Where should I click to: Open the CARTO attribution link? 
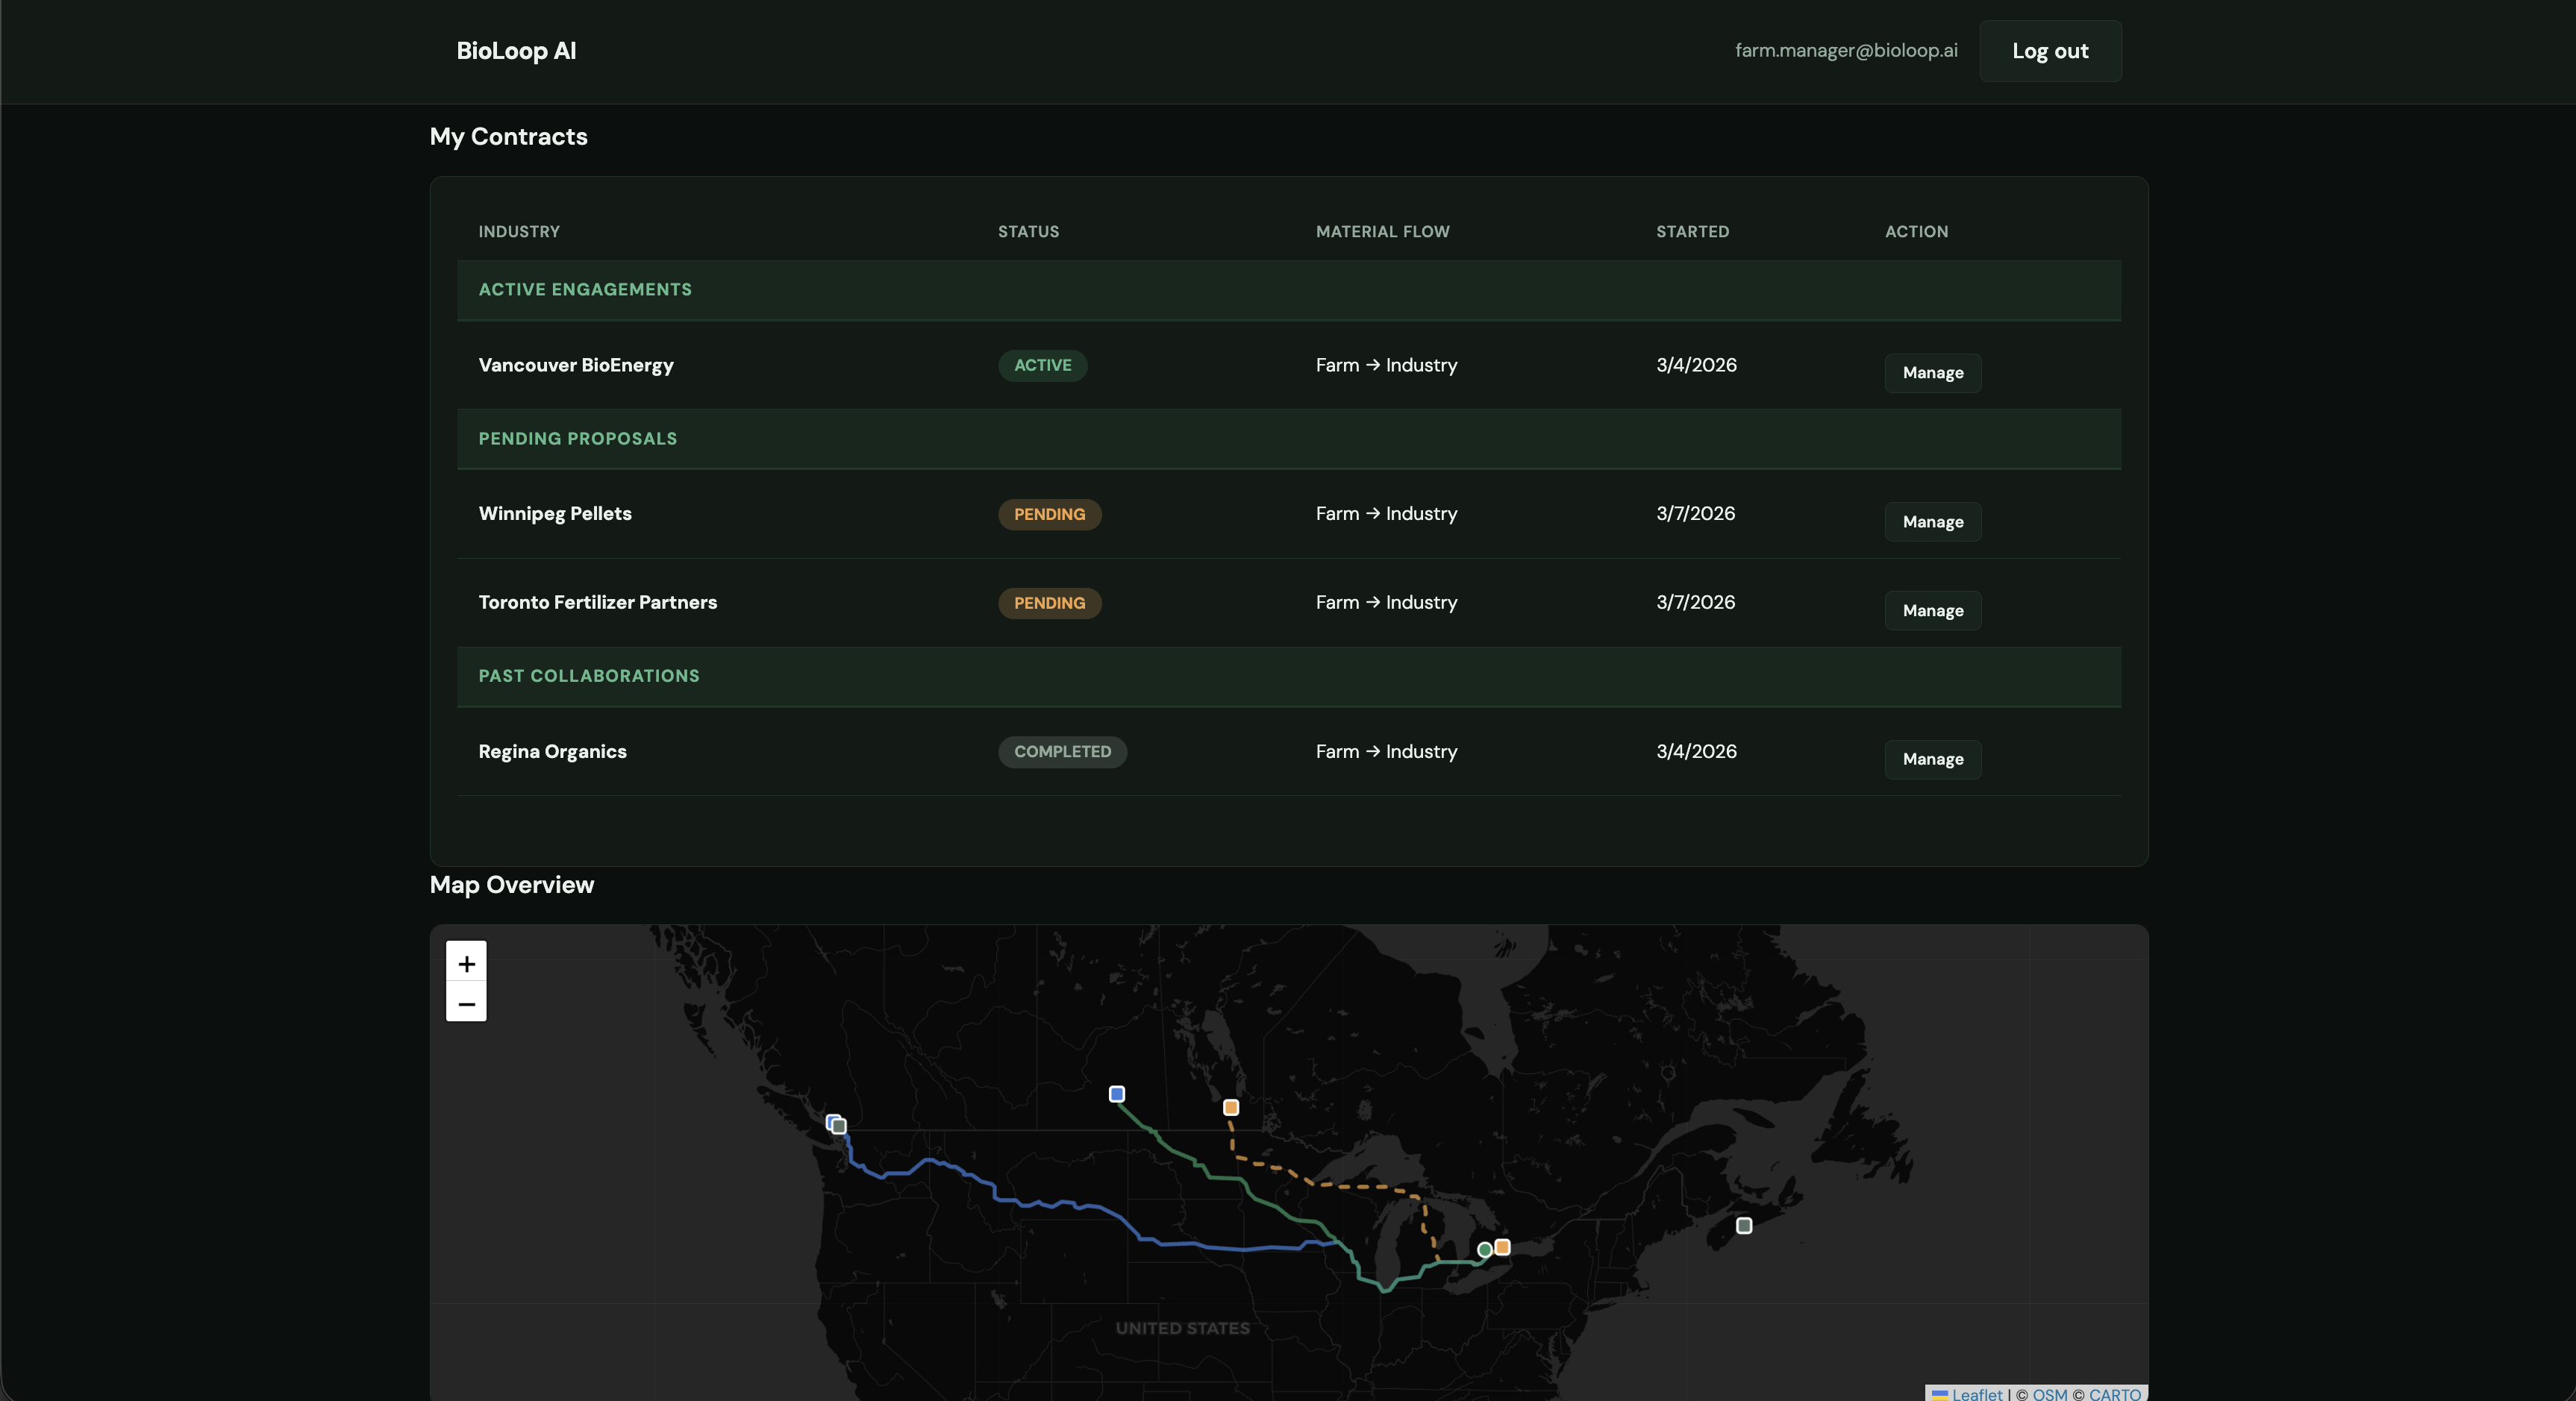coord(2114,1394)
